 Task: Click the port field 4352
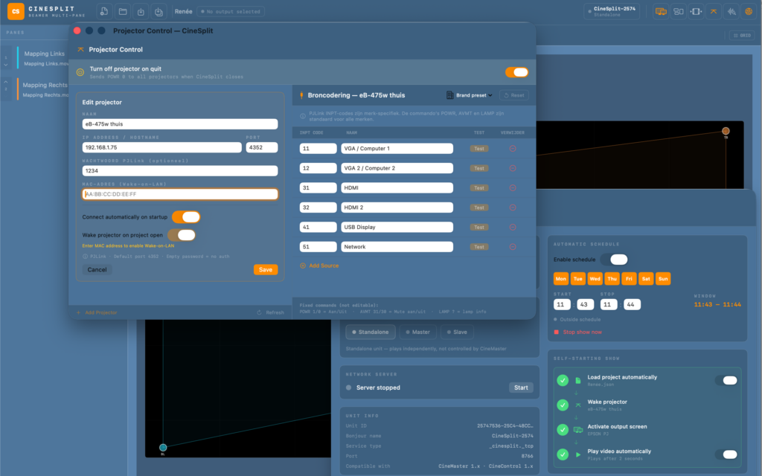pos(262,147)
